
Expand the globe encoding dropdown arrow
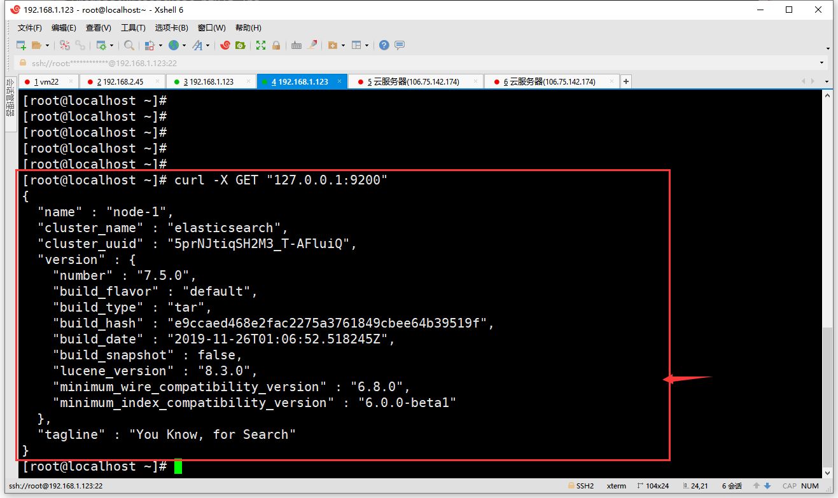[x=184, y=45]
